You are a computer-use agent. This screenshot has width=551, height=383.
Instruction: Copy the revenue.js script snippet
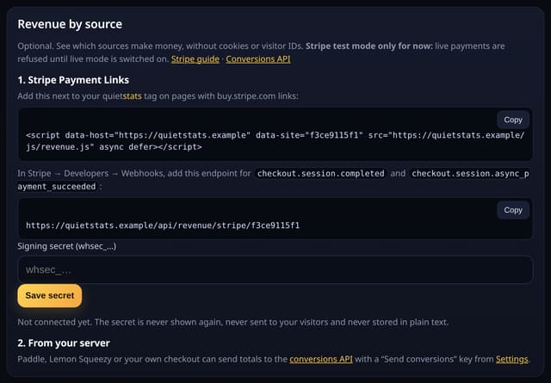tap(513, 120)
